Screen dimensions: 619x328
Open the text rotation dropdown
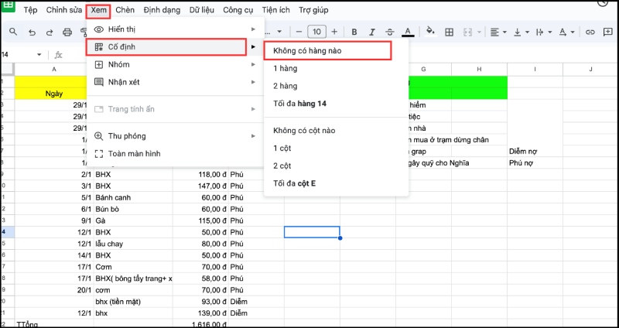tap(566, 32)
